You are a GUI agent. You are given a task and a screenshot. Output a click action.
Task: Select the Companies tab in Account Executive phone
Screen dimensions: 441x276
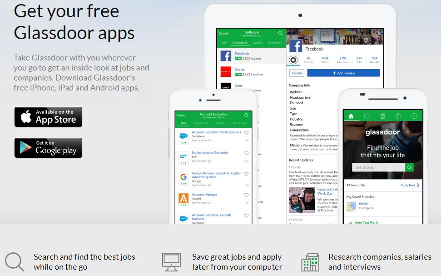pos(201,123)
